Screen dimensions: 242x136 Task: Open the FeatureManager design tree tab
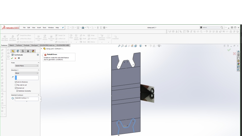coord(13,51)
